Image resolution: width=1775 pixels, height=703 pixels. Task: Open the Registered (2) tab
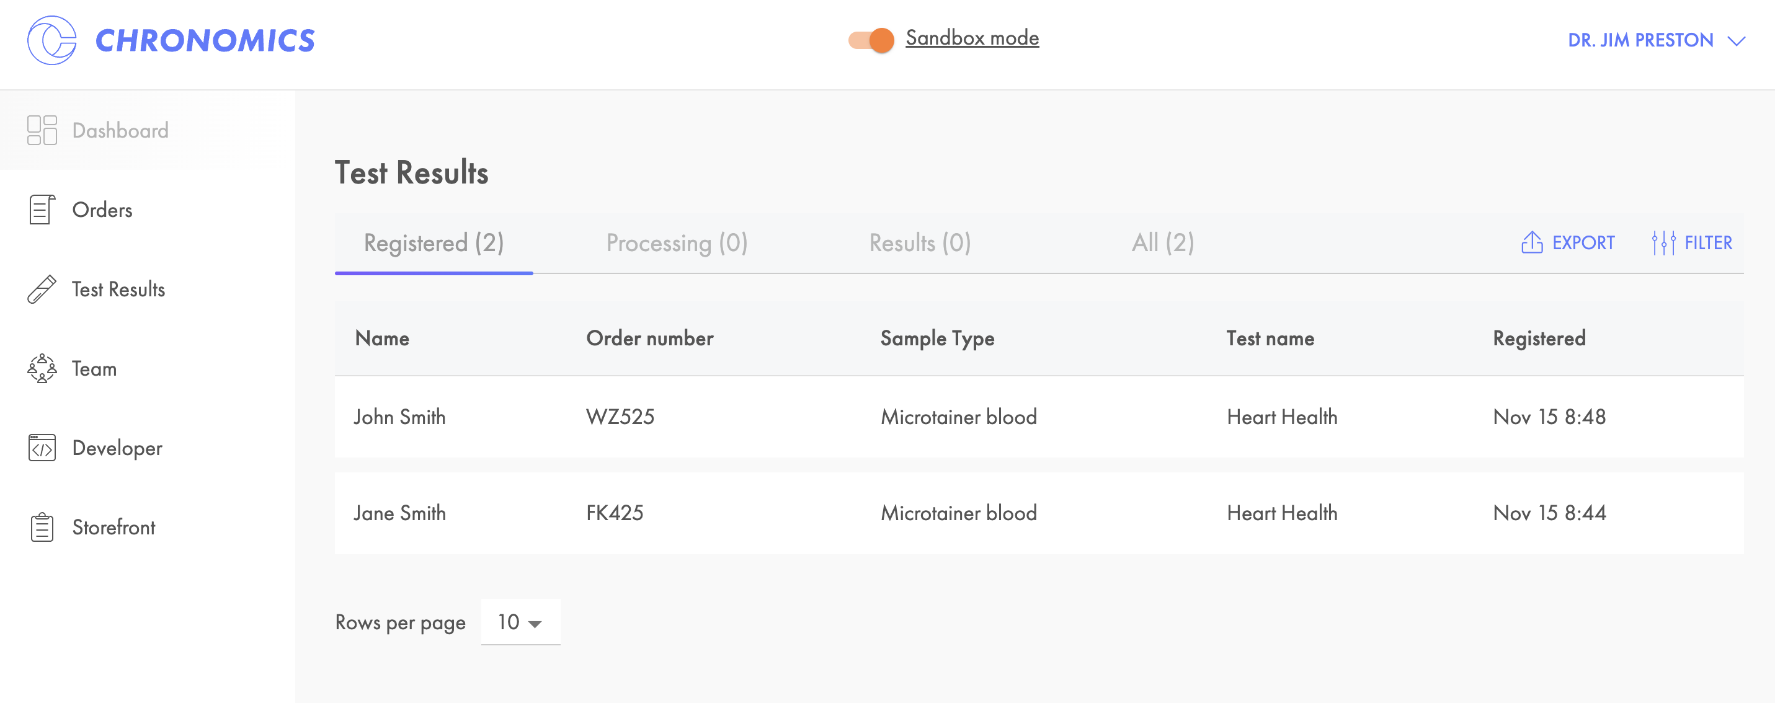pos(434,242)
